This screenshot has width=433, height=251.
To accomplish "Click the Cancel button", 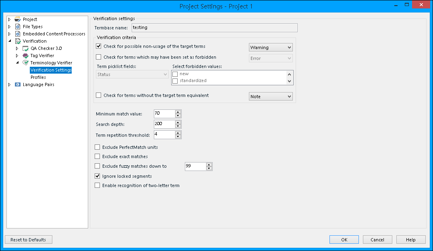I will pos(377,240).
